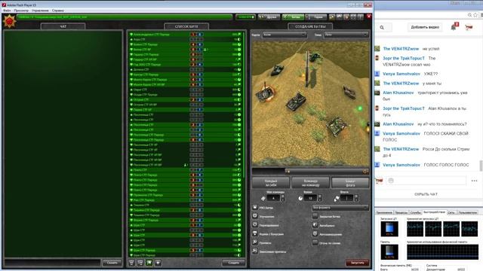Increase the battle time stepper
Screen dimensions: 483x271
click(x=320, y=196)
